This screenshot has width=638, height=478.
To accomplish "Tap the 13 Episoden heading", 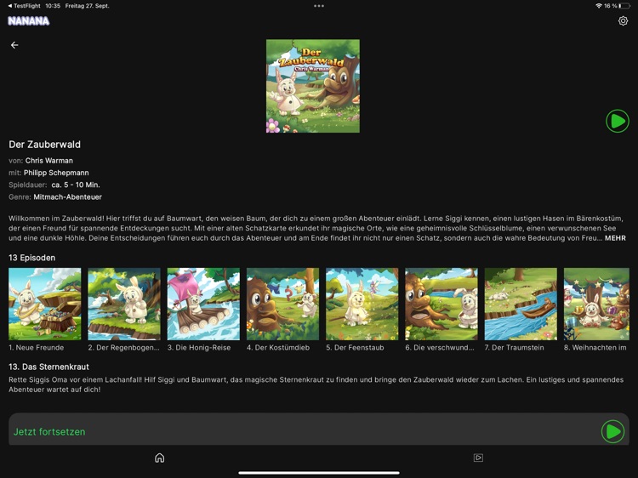I will tap(31, 258).
